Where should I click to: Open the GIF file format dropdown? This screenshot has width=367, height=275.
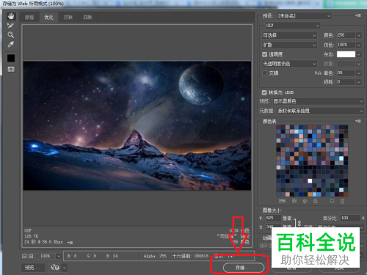pyautogui.click(x=293, y=26)
